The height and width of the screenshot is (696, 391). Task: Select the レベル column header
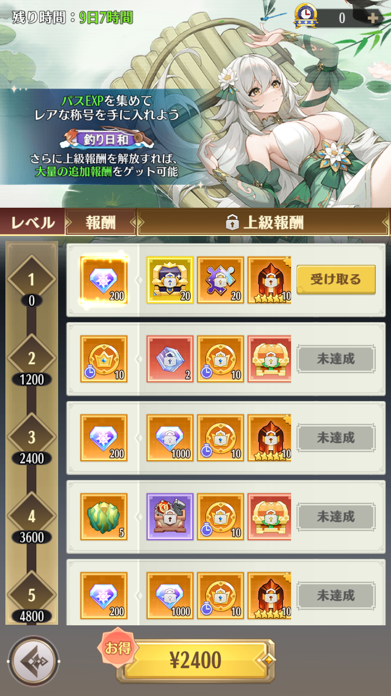tap(33, 222)
